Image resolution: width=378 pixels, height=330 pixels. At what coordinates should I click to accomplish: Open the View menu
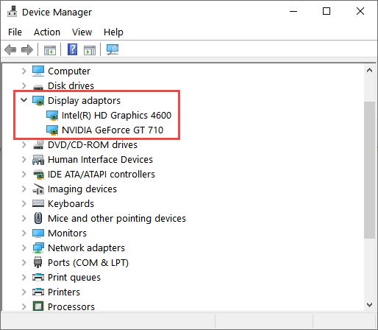tap(82, 32)
